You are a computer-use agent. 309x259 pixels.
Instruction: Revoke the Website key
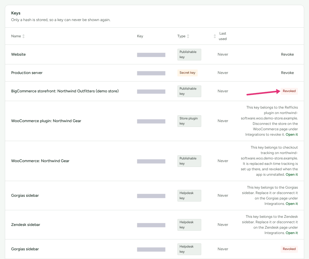point(287,54)
